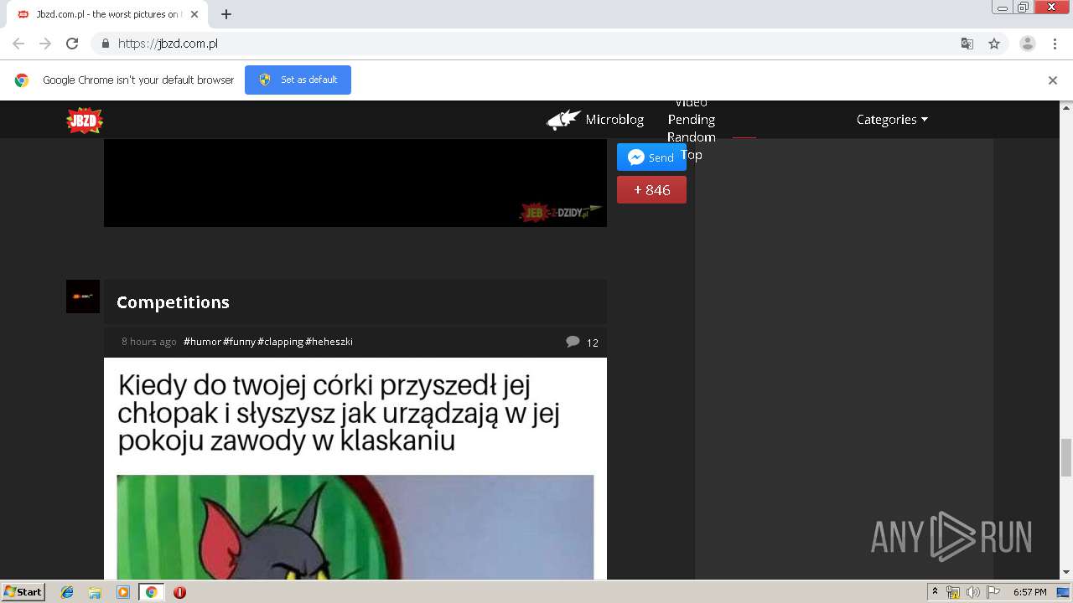
Task: Open Windows Explorer folder taskbar icon
Action: (x=95, y=592)
